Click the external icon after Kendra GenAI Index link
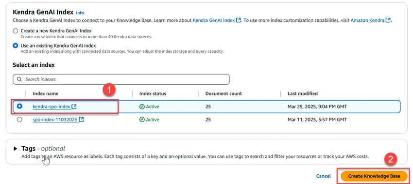This screenshot has height=184, width=413. [x=239, y=20]
